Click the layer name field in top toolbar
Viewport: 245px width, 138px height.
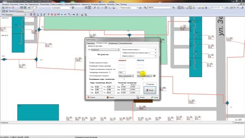[x=159, y=8]
